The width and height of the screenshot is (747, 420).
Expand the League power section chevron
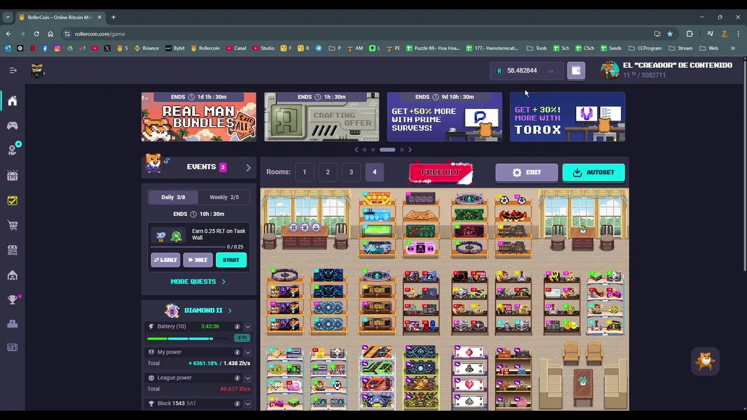click(x=248, y=378)
